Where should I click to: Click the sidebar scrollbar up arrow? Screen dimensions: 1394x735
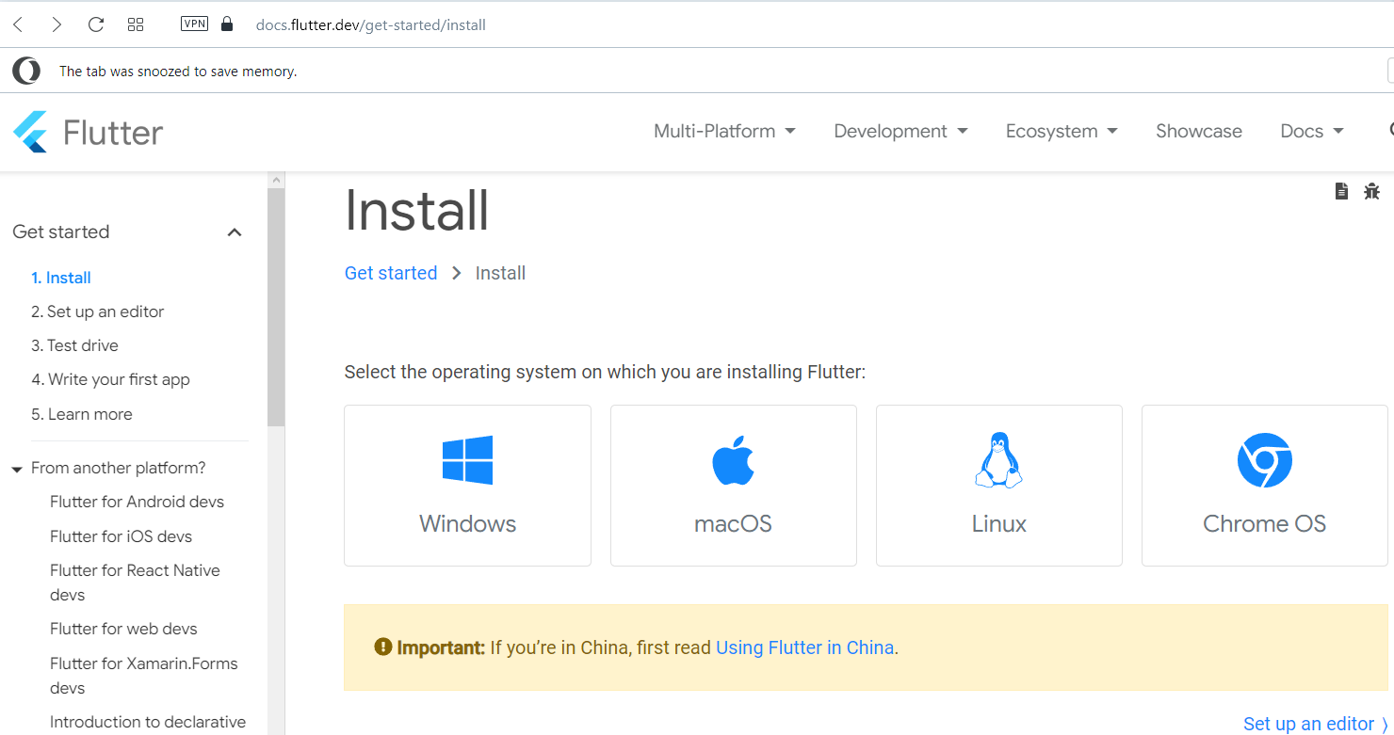point(276,179)
